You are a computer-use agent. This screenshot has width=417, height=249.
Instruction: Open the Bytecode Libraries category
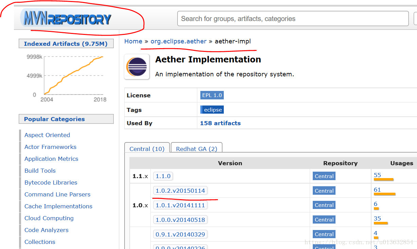[51, 183]
